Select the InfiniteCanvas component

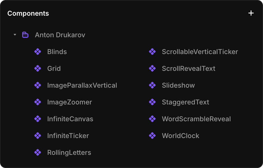tap(70, 119)
